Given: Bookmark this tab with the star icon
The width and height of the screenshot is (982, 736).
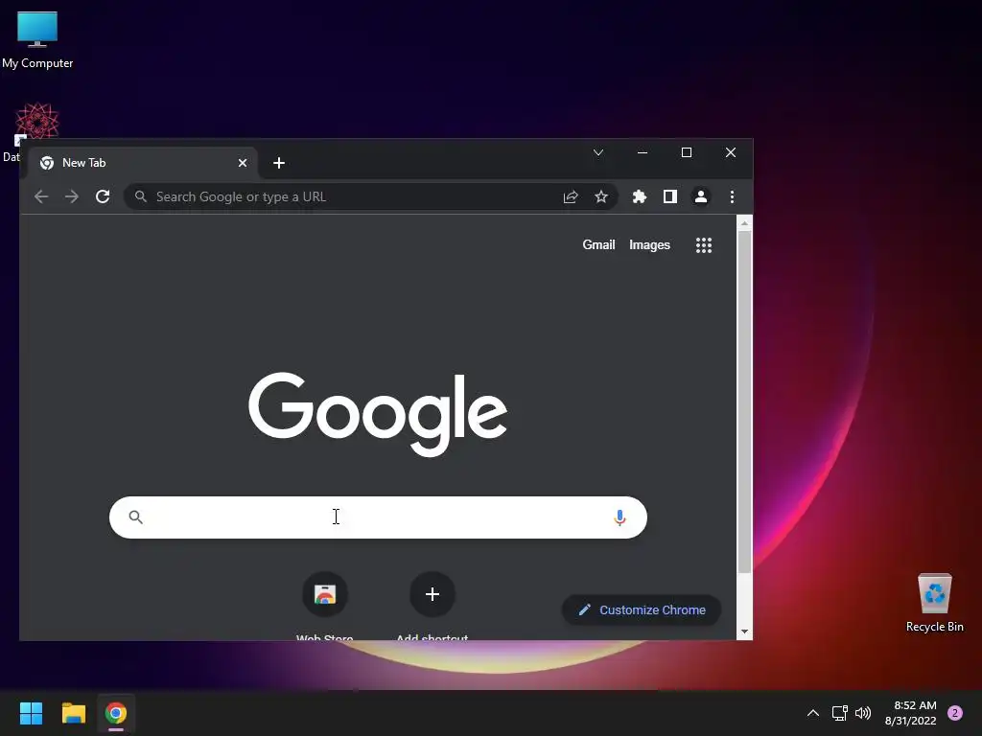Looking at the screenshot, I should (x=601, y=197).
